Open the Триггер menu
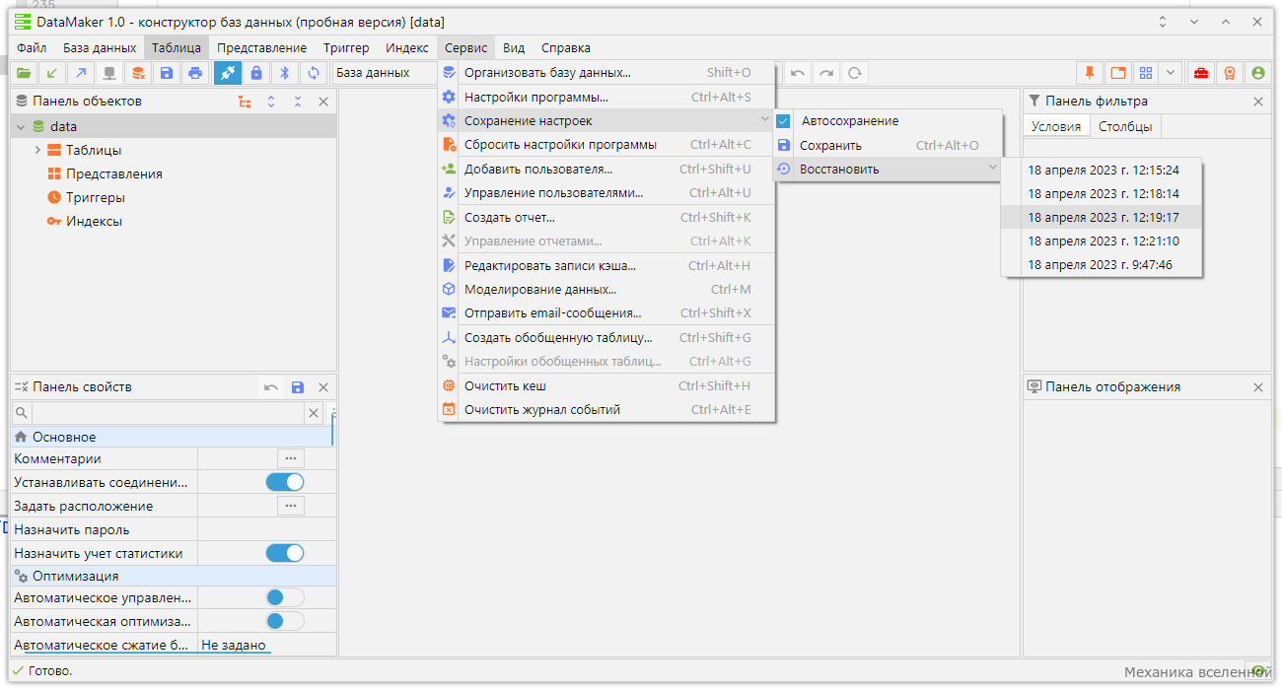The image size is (1282, 690). click(346, 47)
